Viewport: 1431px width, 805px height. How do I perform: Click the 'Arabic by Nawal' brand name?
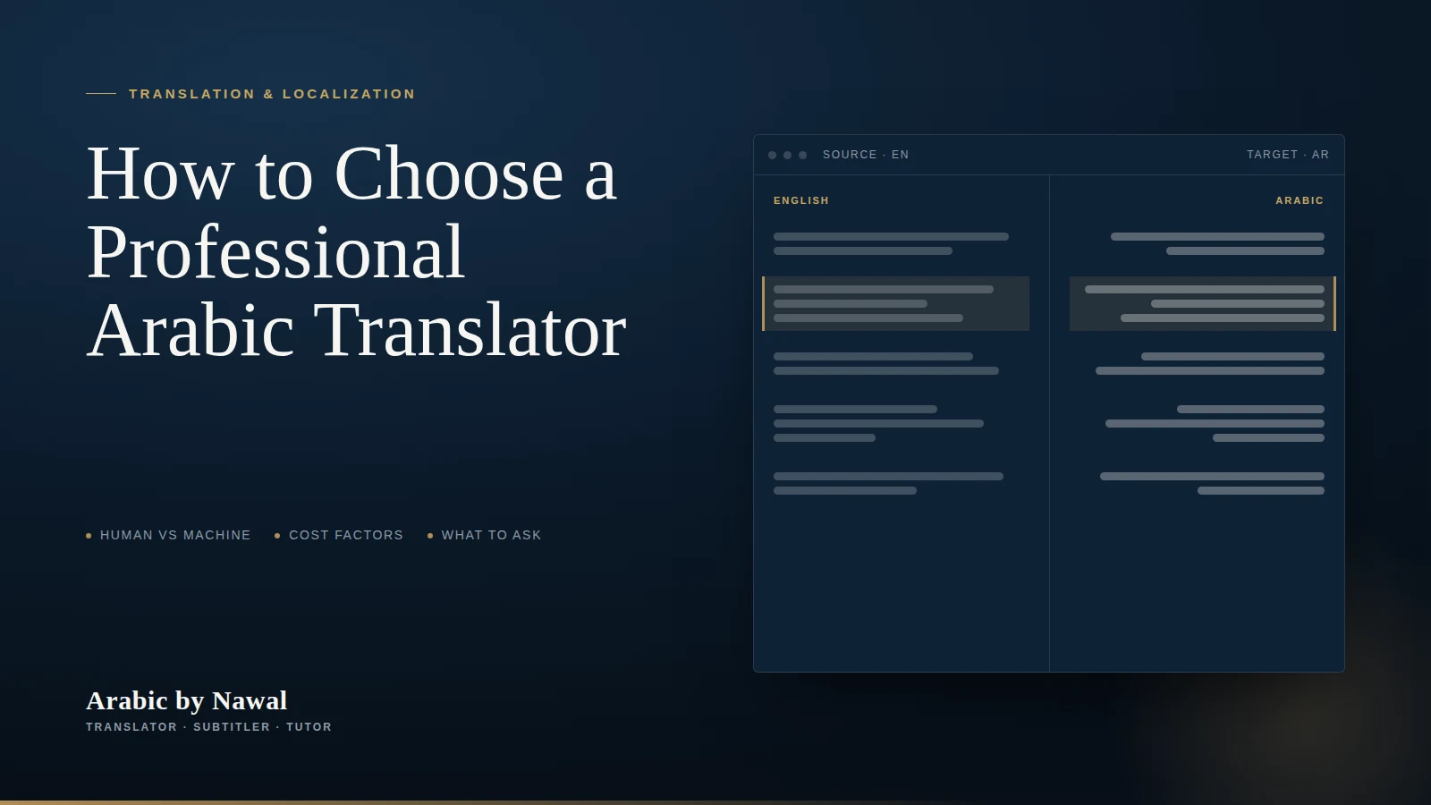tap(187, 700)
